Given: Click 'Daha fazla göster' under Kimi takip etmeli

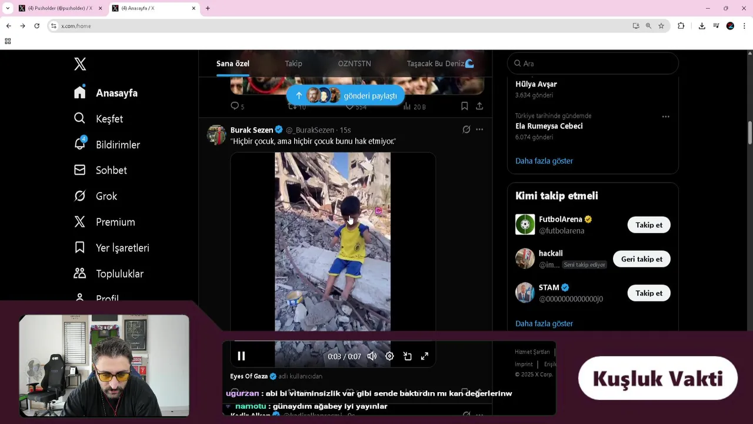Looking at the screenshot, I should click(544, 323).
